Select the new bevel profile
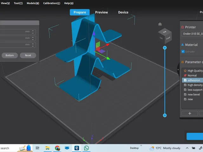The image size is (203, 152). click(x=193, y=94)
